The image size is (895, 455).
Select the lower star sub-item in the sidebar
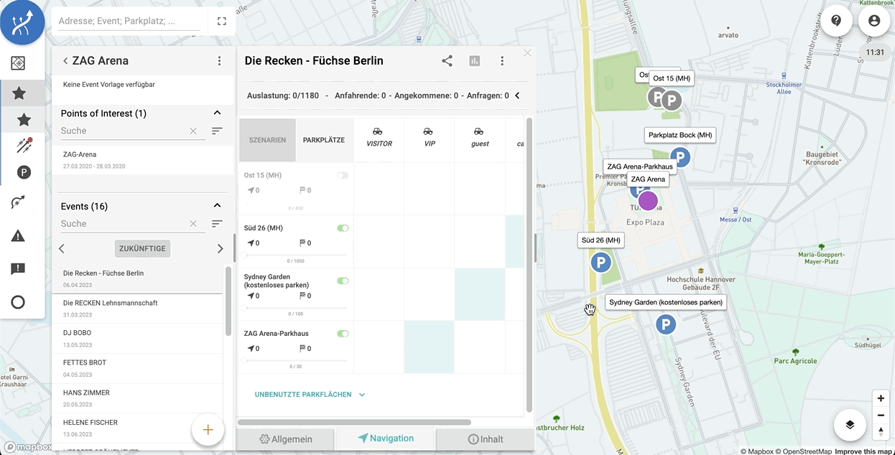(x=24, y=120)
